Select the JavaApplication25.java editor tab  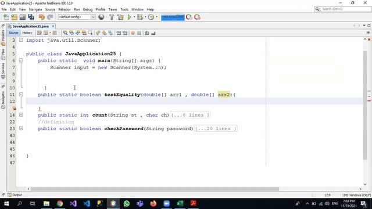[30, 26]
